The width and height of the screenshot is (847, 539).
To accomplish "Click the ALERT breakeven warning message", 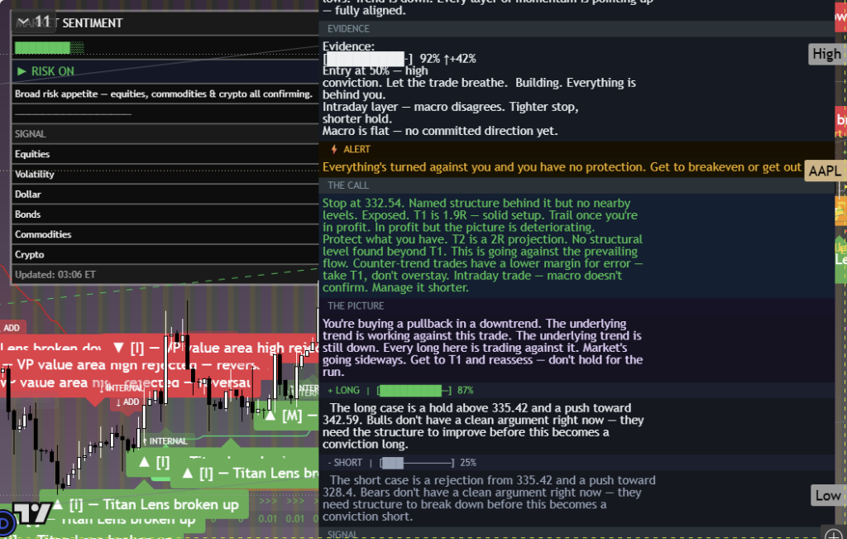I will click(562, 167).
